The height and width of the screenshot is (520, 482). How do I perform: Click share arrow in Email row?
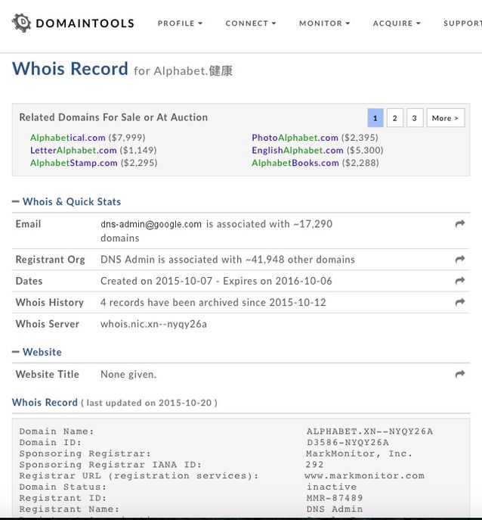click(x=459, y=224)
